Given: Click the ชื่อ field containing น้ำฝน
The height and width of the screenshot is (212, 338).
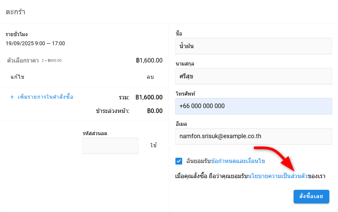Looking at the screenshot, I should (x=254, y=46).
